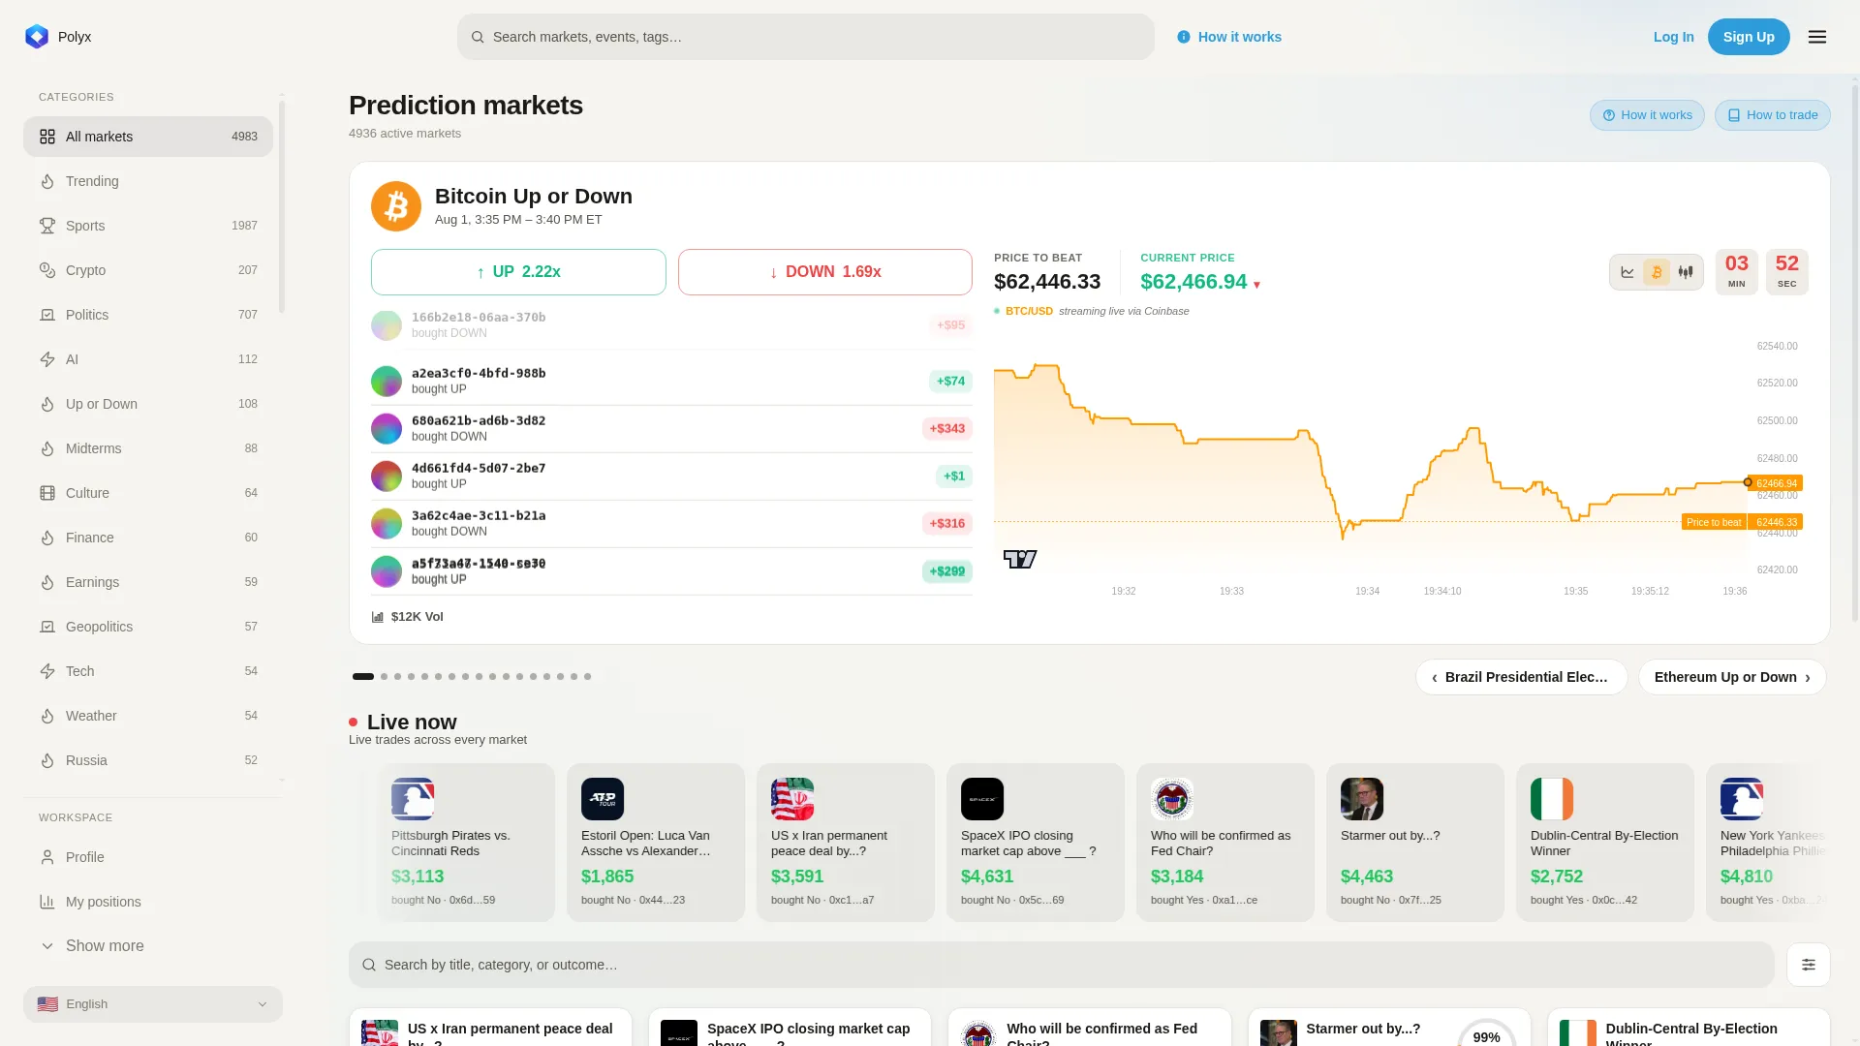Click the category list scrollbar
The image size is (1860, 1046).
point(282,205)
